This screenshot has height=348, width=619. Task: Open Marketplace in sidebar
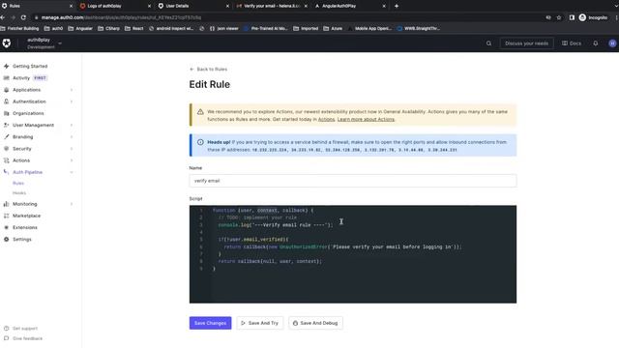pos(26,216)
